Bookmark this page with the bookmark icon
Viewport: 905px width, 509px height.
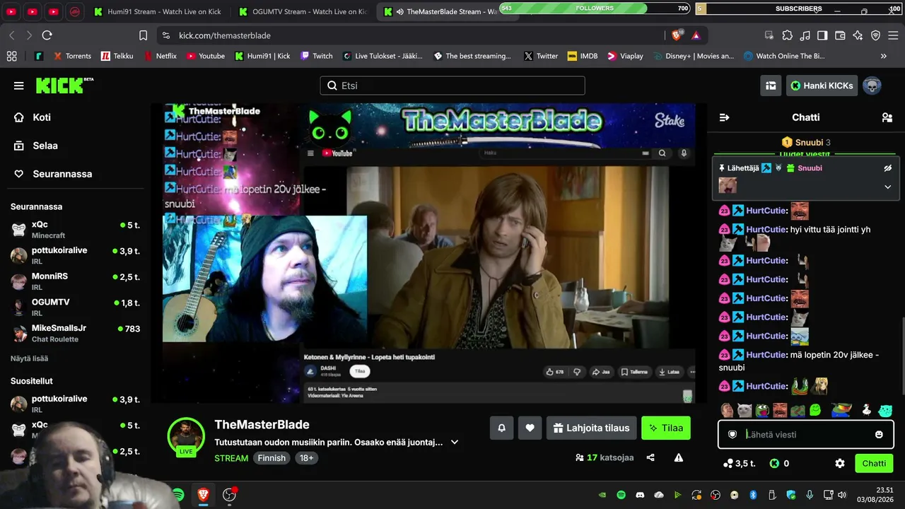tap(143, 35)
